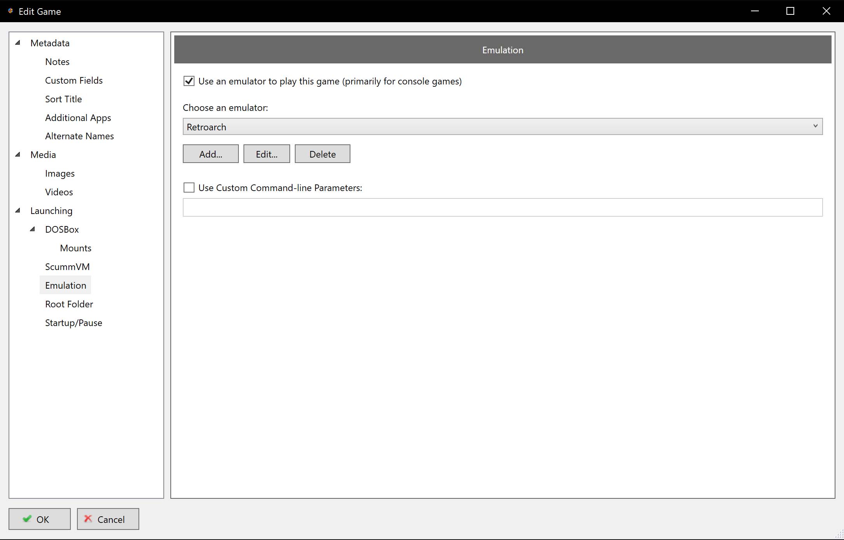Collapse the DOSBox tree node
The width and height of the screenshot is (844, 540).
[33, 229]
